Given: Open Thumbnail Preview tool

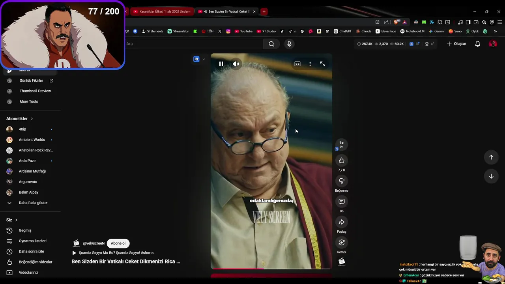Looking at the screenshot, I should click(x=30, y=91).
